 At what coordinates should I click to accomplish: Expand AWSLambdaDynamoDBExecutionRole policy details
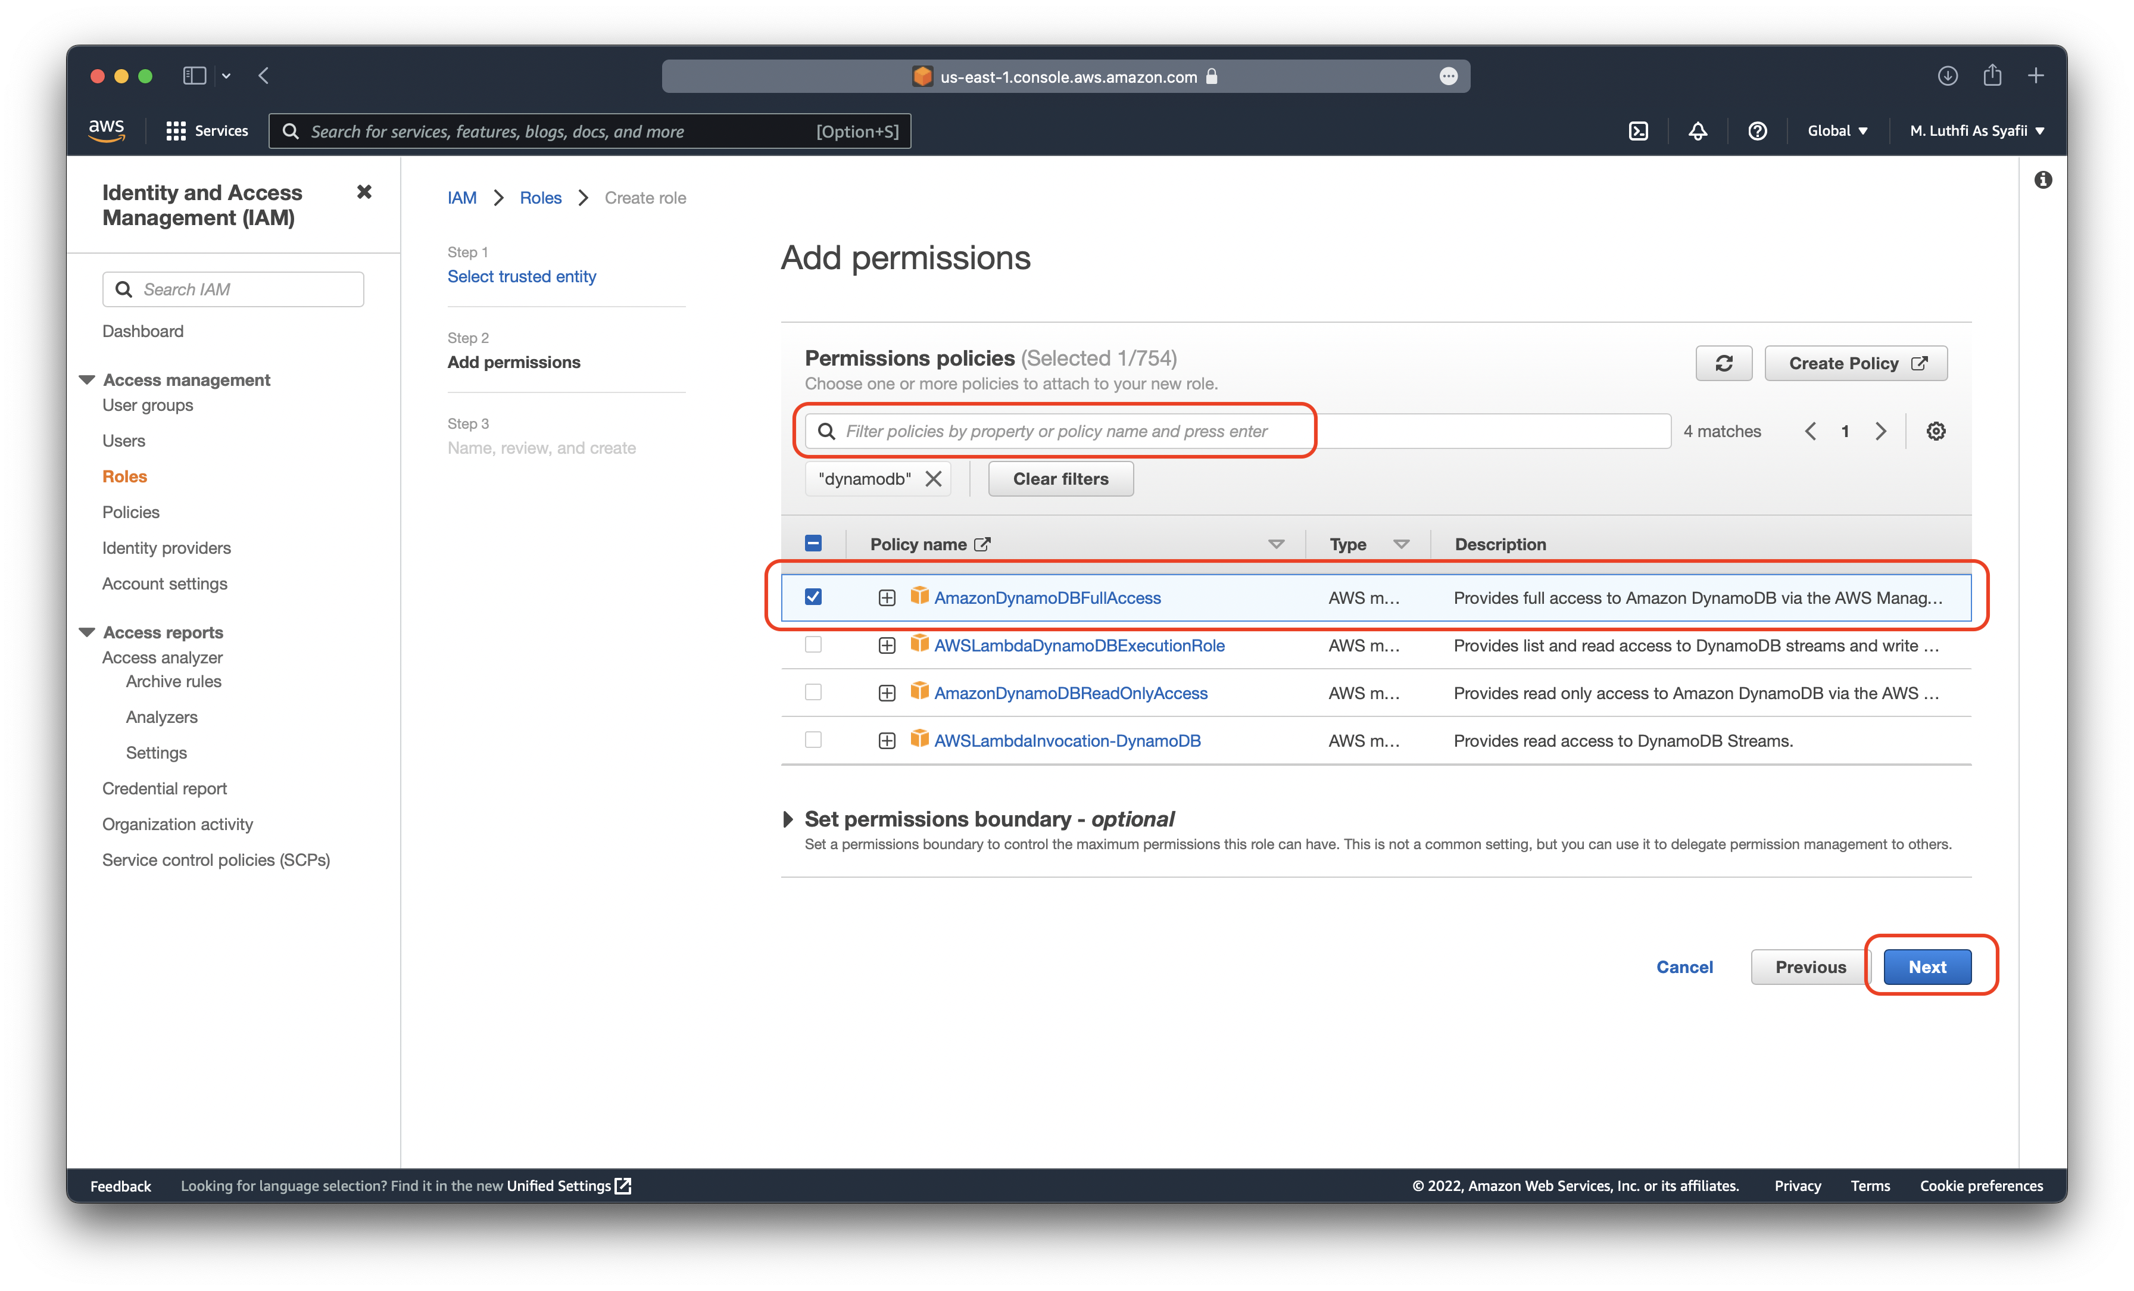(886, 645)
